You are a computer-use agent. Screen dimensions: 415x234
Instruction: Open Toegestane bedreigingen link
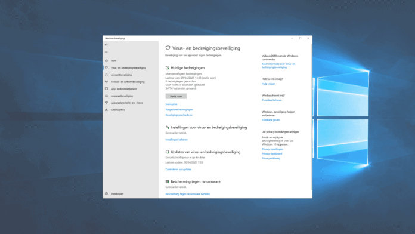tap(179, 110)
